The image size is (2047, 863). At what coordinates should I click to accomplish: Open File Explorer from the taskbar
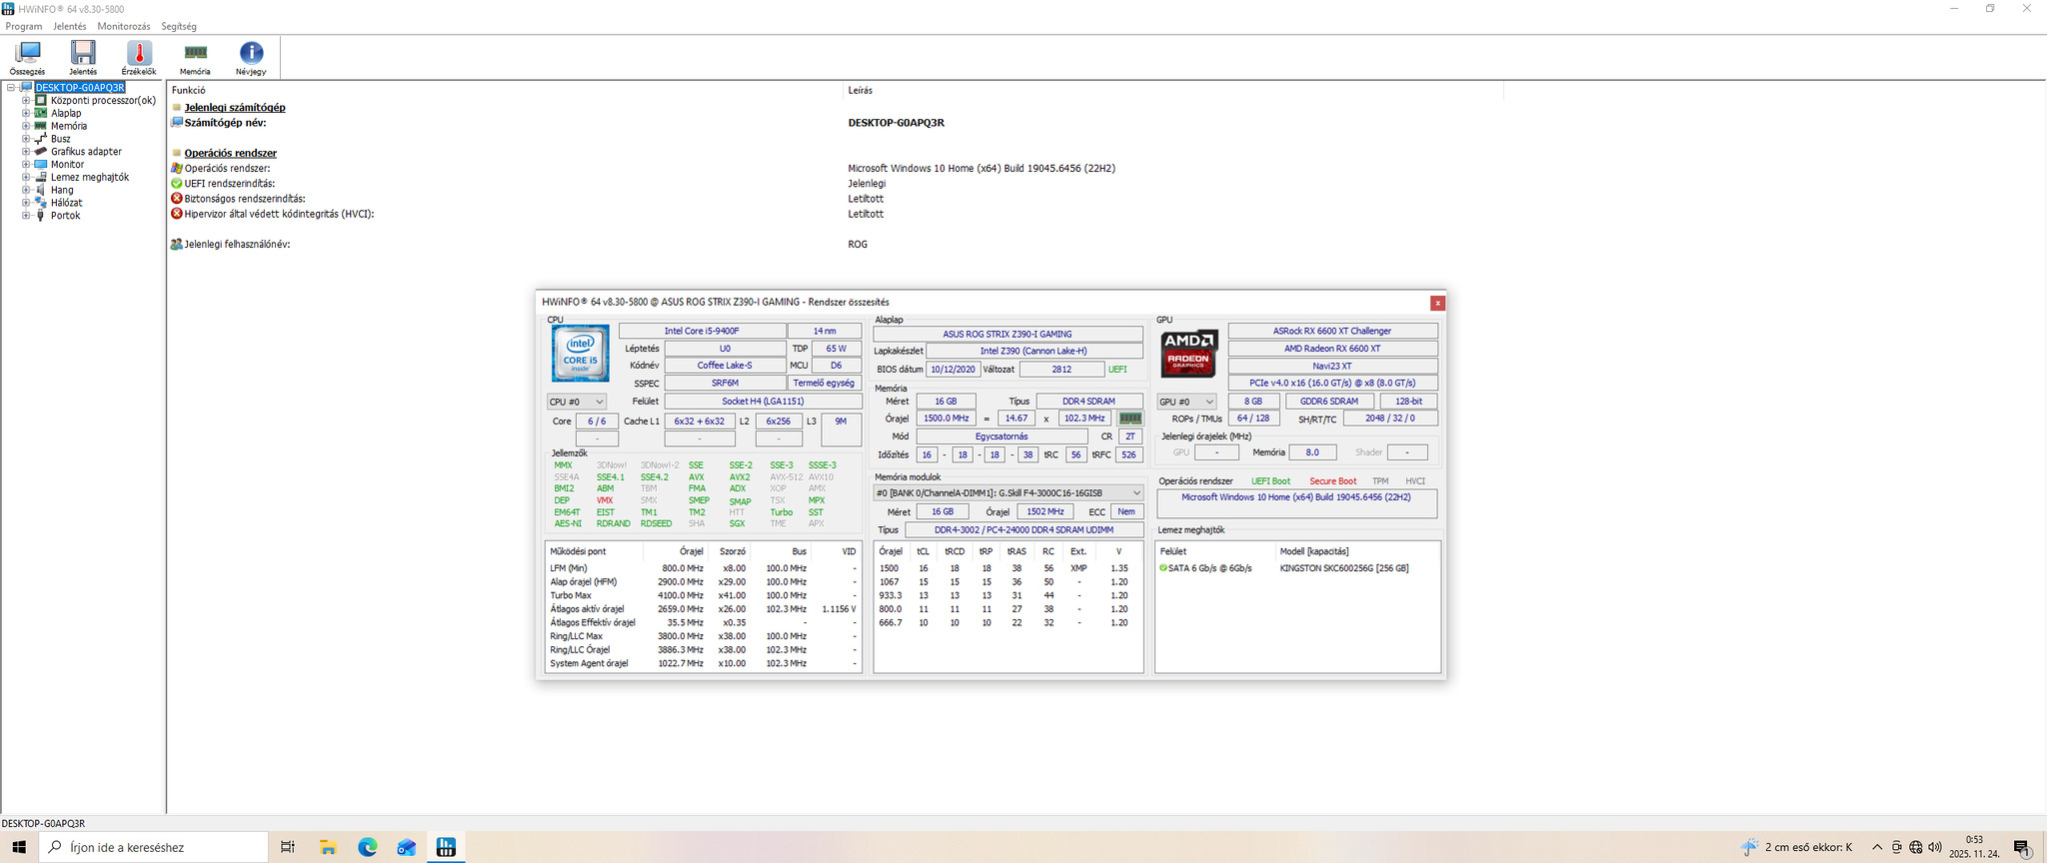[328, 847]
